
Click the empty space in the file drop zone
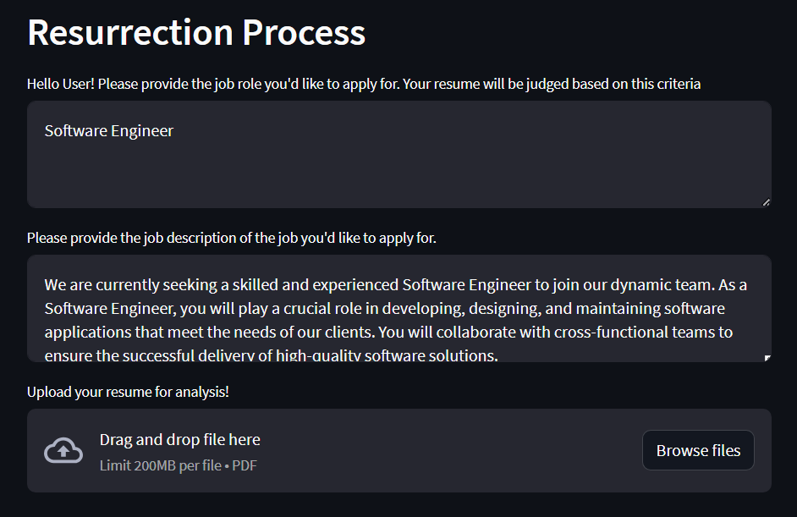pyautogui.click(x=448, y=451)
